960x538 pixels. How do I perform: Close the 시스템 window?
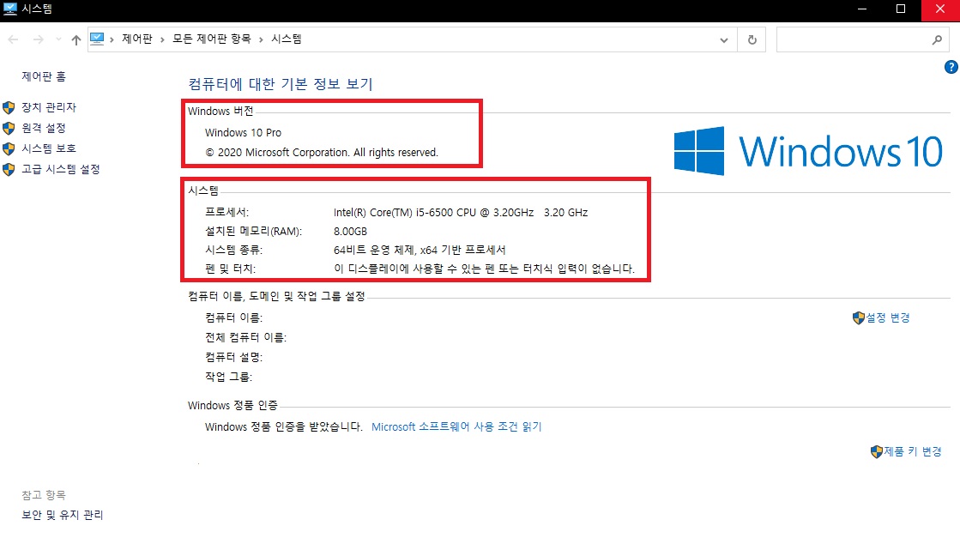tap(940, 9)
